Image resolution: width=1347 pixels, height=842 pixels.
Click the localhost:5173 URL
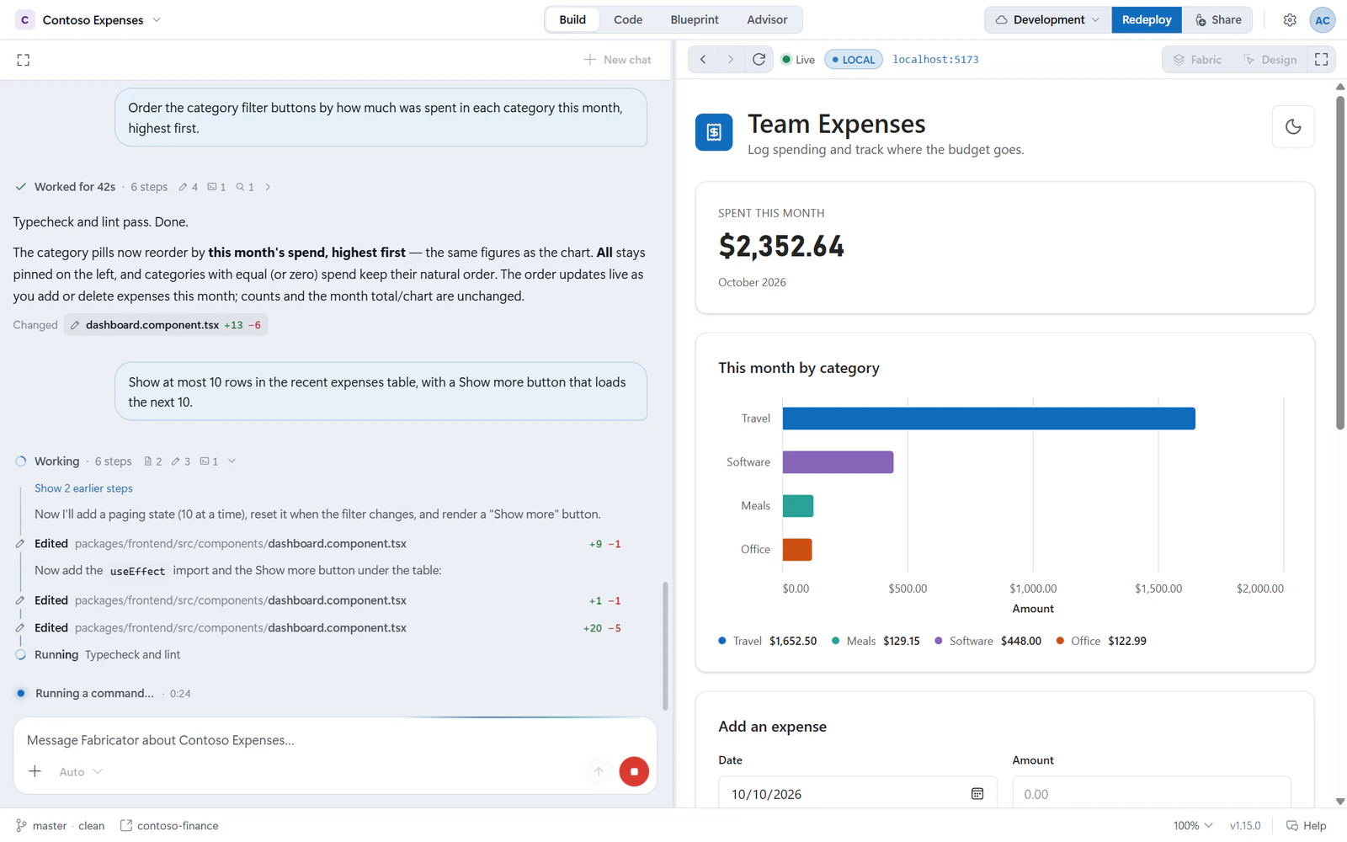coord(935,59)
